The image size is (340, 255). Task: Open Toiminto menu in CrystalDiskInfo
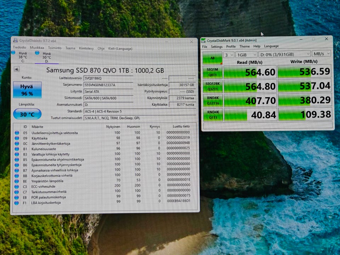[55, 48]
